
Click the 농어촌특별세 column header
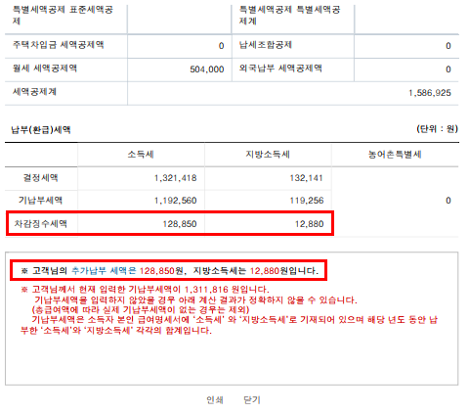(x=395, y=155)
